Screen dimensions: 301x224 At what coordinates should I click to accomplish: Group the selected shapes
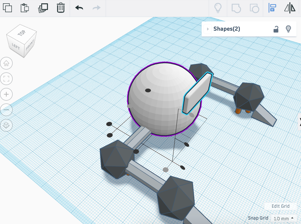click(x=236, y=8)
